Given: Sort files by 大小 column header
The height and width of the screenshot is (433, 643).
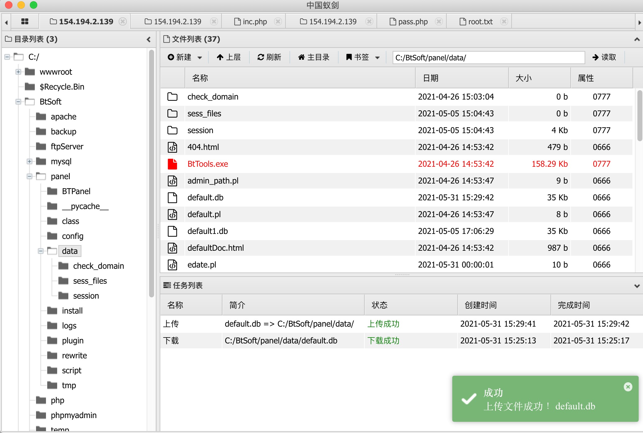Looking at the screenshot, I should pyautogui.click(x=540, y=78).
